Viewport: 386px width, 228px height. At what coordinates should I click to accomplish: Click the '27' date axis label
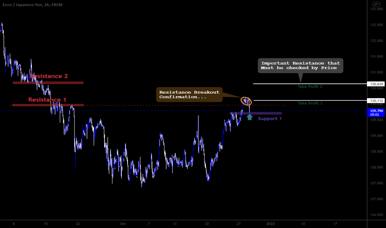[239, 224]
